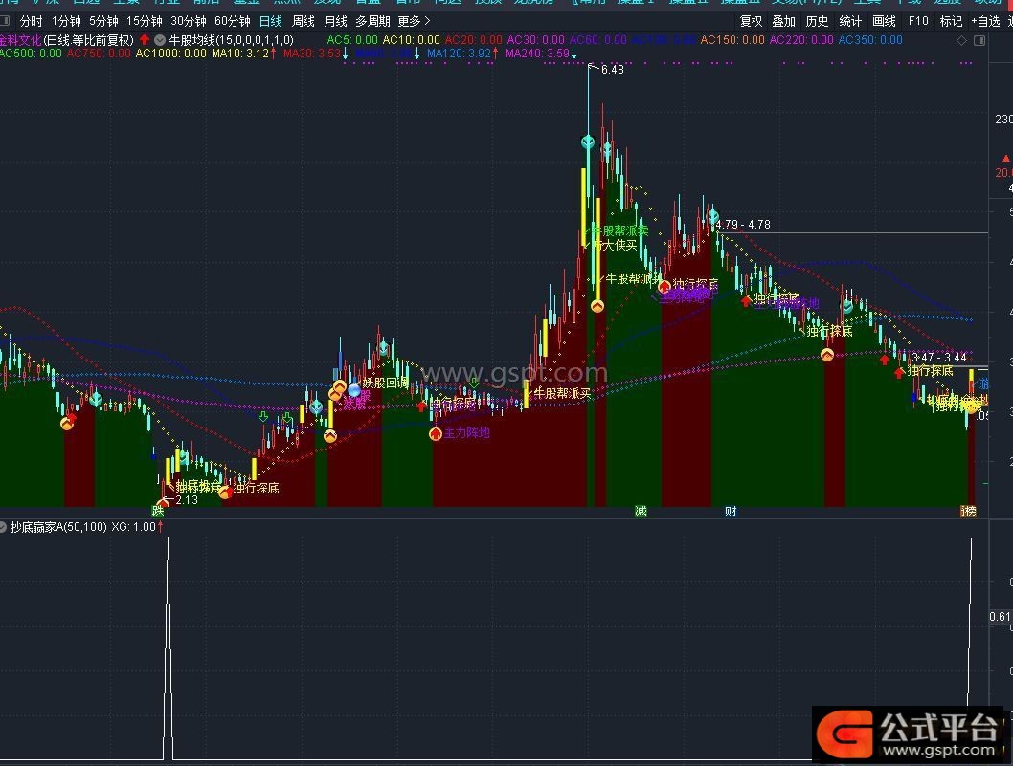Click the 统计 statistics button
This screenshot has height=766, width=1013.
pos(850,21)
